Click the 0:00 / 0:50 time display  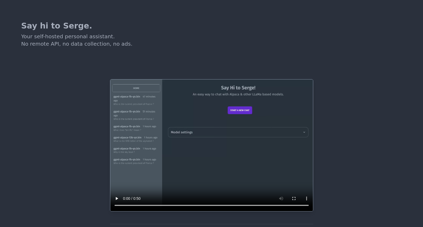point(132,198)
